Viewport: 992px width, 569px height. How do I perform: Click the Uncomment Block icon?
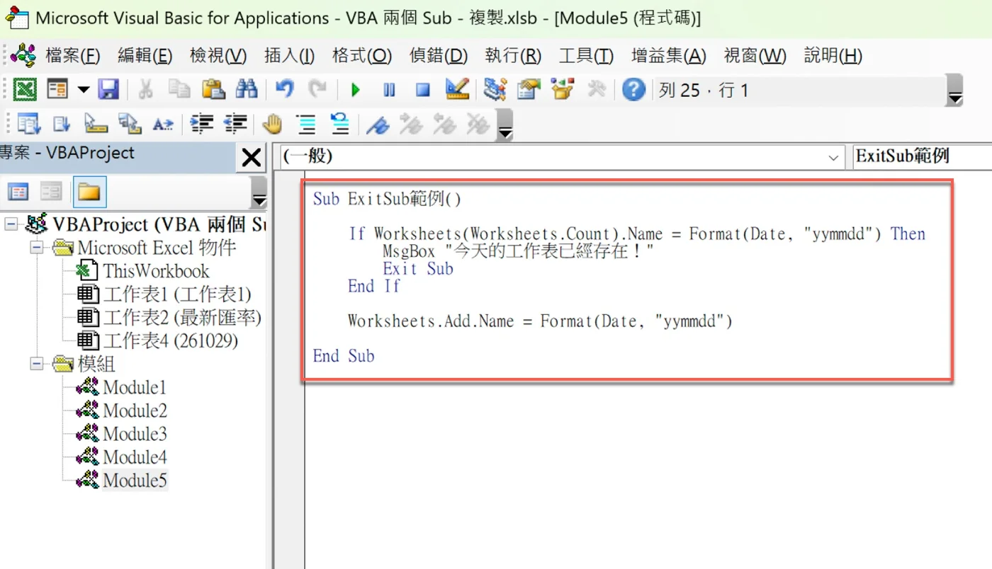coord(340,125)
